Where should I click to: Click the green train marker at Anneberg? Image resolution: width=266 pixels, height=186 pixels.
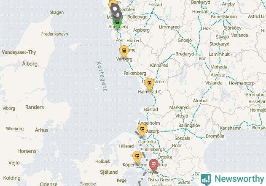coord(117,23)
